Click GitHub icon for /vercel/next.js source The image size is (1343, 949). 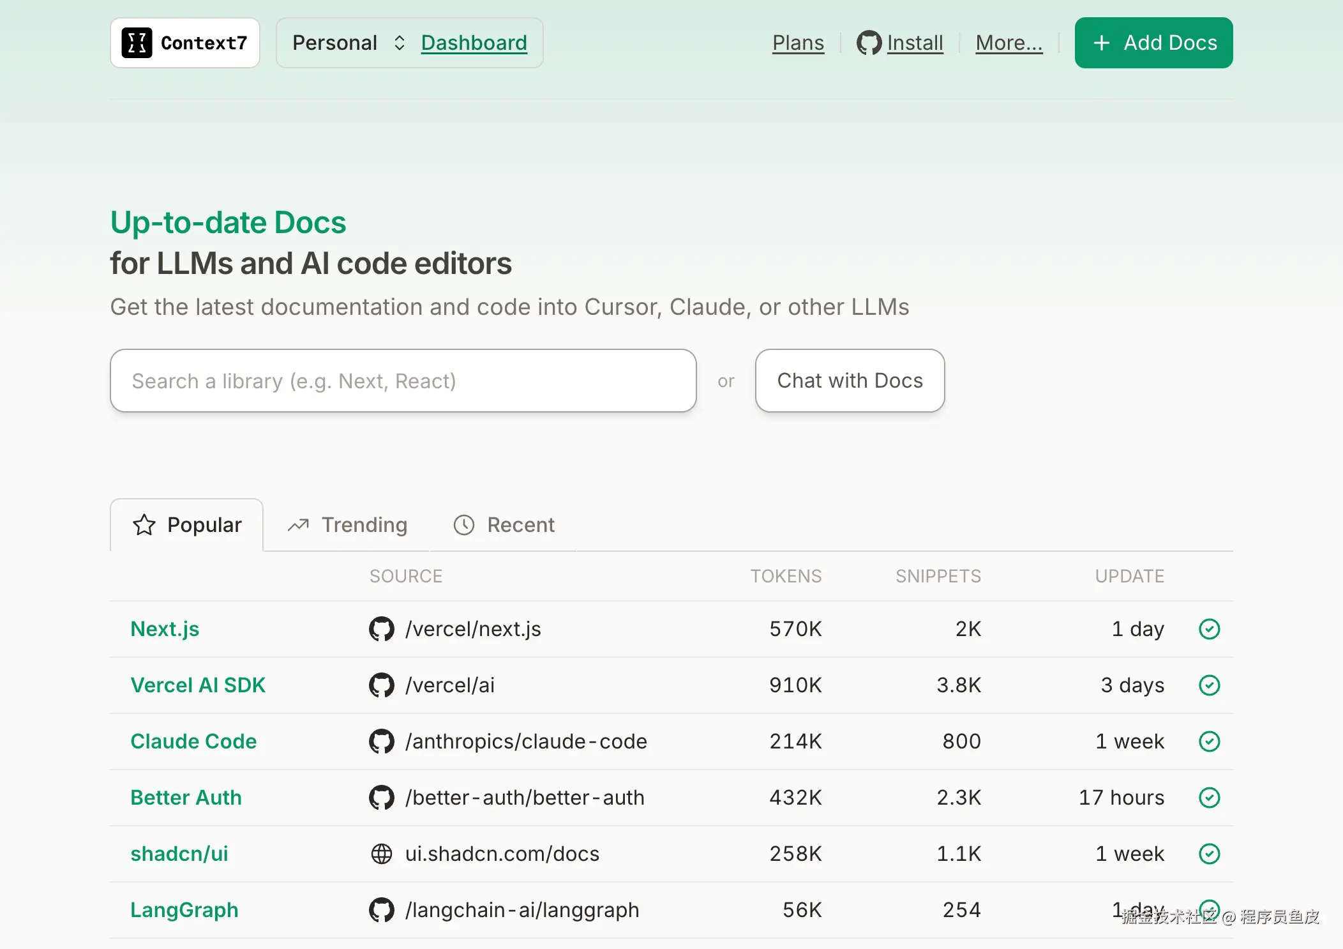(382, 629)
